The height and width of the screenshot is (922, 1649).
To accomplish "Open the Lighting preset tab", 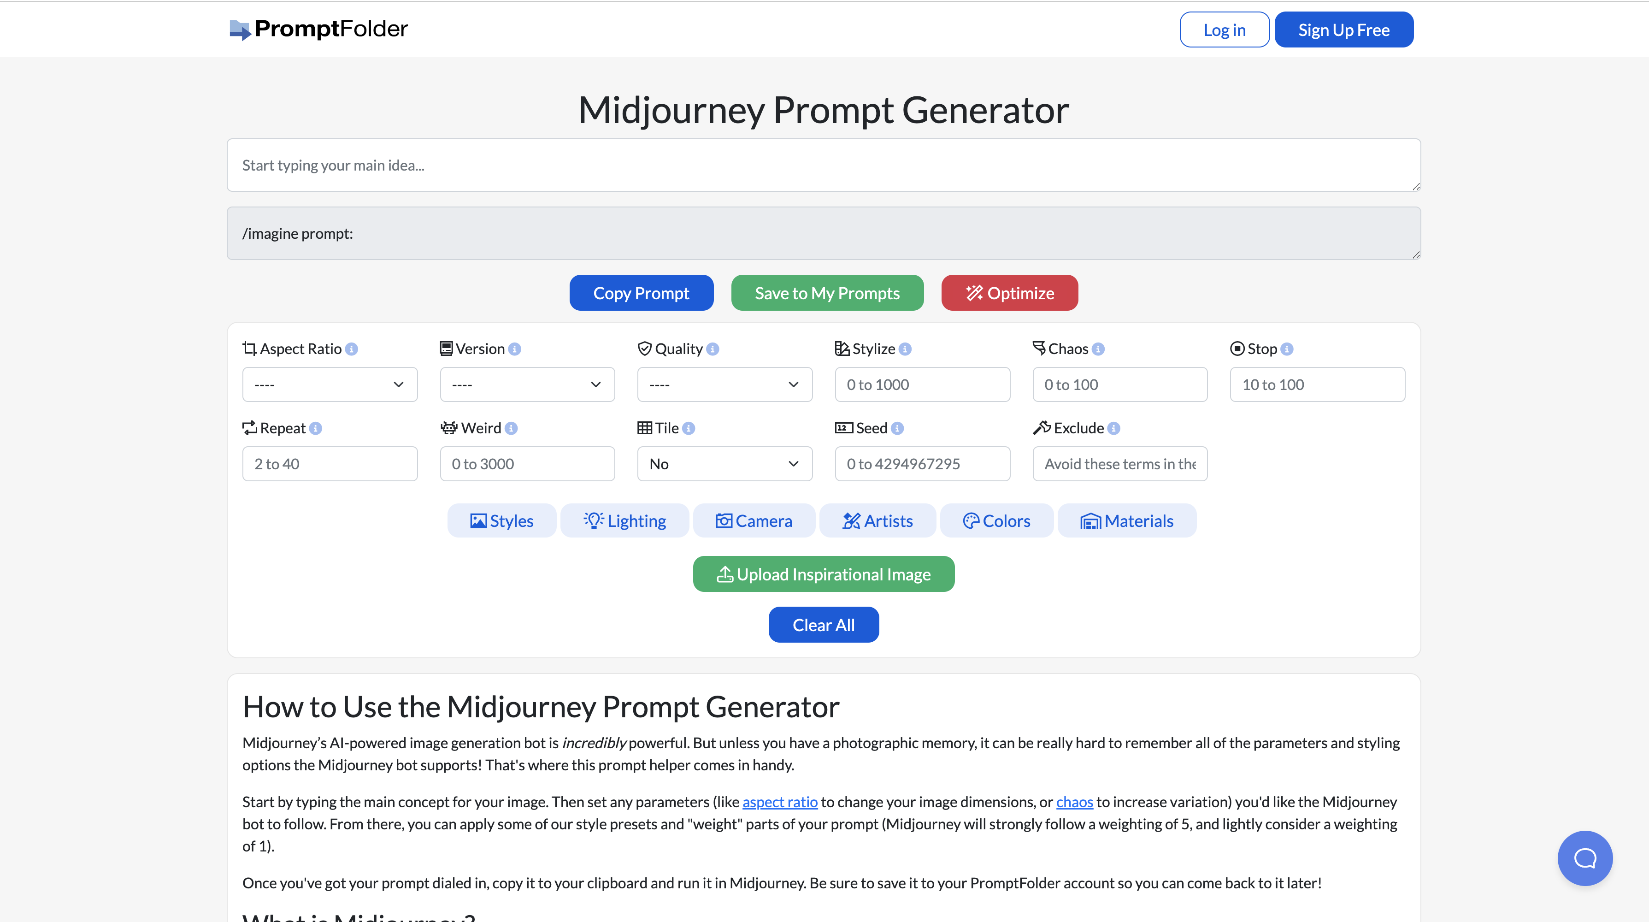I will (x=625, y=521).
